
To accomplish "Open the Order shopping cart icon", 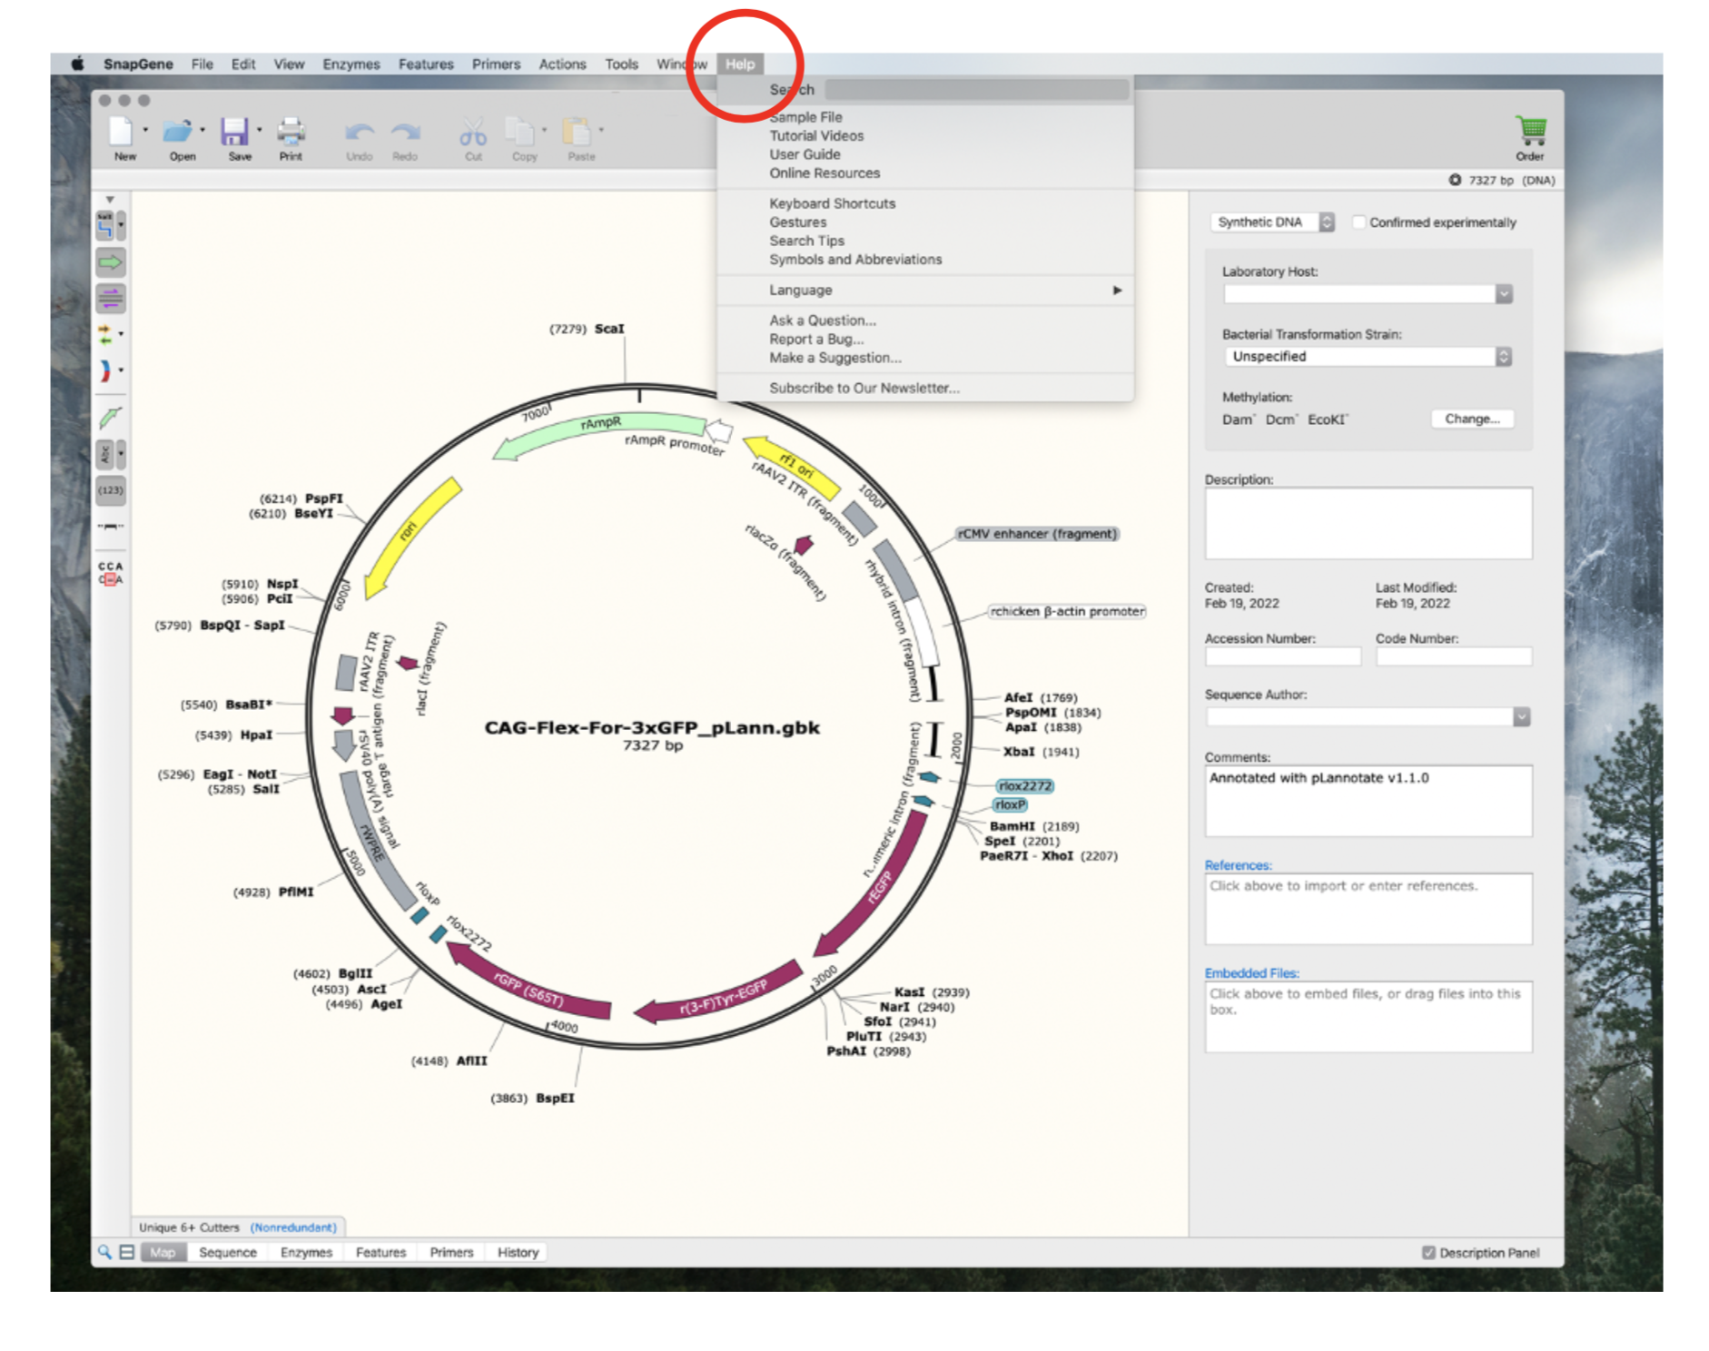I will click(x=1530, y=131).
